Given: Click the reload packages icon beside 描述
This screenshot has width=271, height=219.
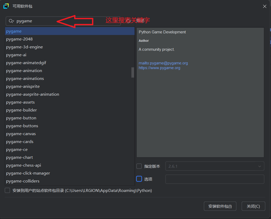Looking at the screenshot, I should pos(128,21).
